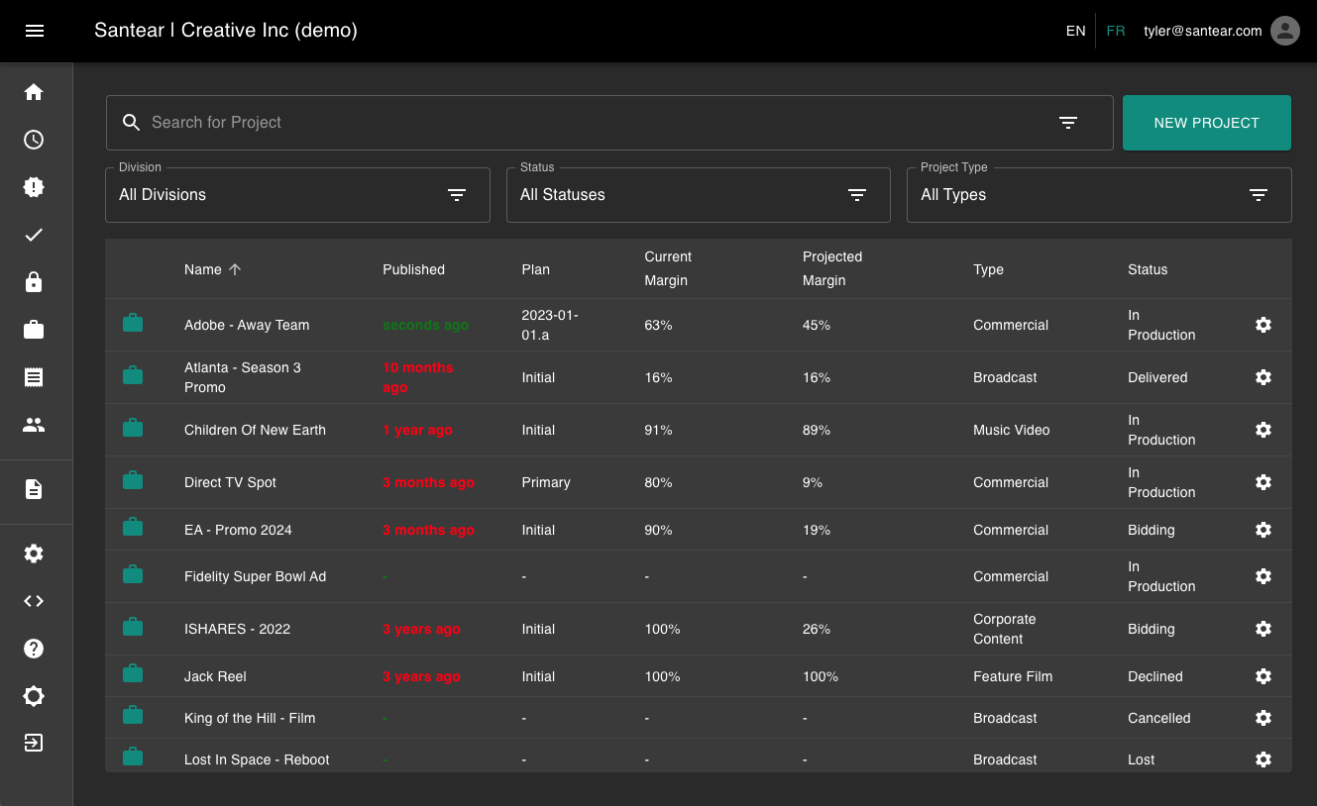Open settings gear for ISHARES - 2022
This screenshot has height=806, width=1317.
click(x=1263, y=629)
